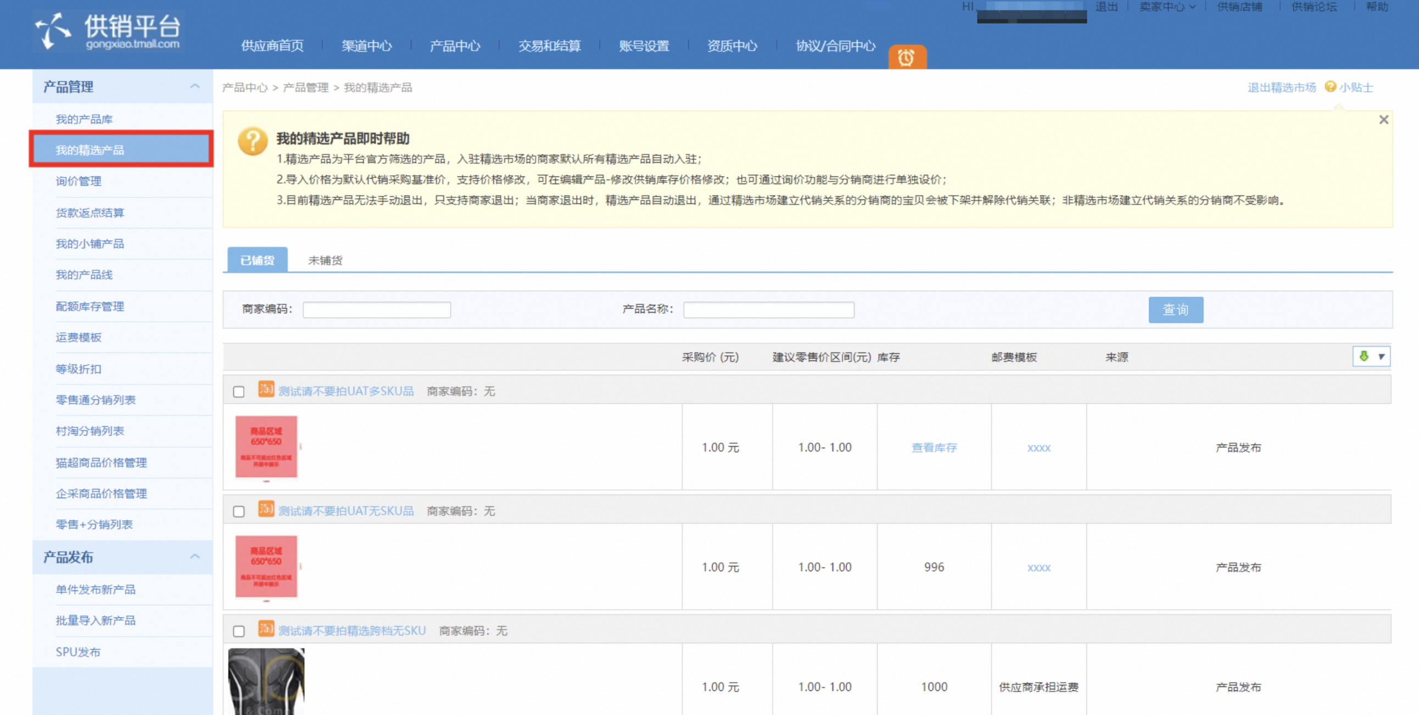Click Taobao icon beside 测试请不要拍UAT无SKU品
Viewport: 1419px width, 715px height.
267,509
